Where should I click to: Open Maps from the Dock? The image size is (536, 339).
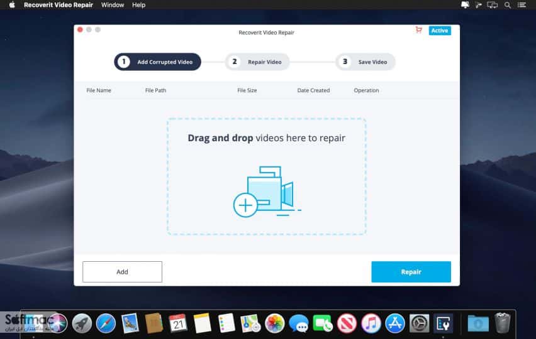(250, 323)
